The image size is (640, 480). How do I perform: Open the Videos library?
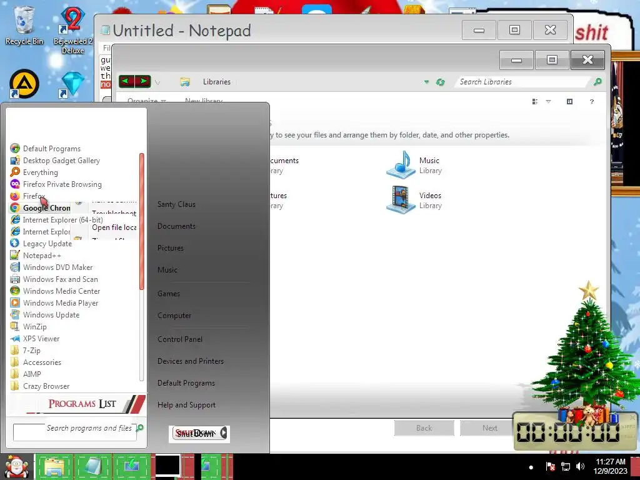click(414, 200)
